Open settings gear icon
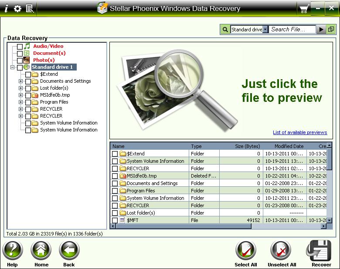Image resolution: width=340 pixels, height=269 pixels. [x=17, y=8]
